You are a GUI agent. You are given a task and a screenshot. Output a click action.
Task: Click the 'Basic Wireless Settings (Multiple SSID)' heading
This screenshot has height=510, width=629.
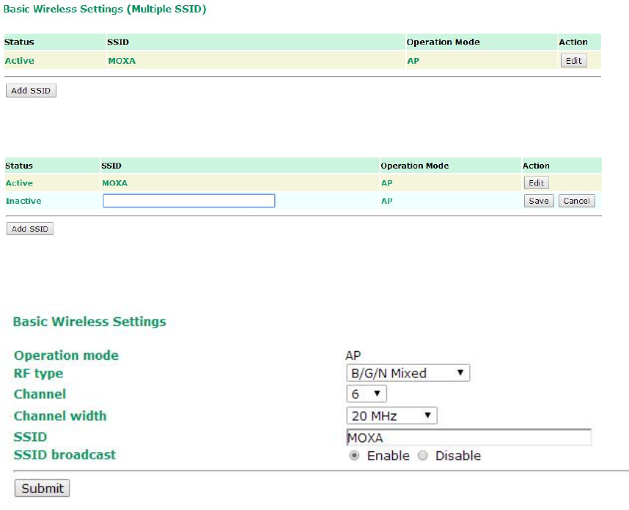pos(105,10)
